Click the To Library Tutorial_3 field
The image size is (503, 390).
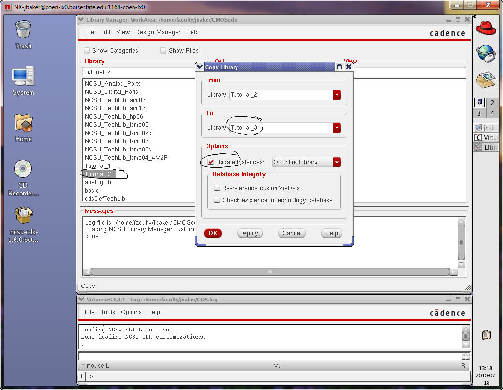(x=281, y=127)
